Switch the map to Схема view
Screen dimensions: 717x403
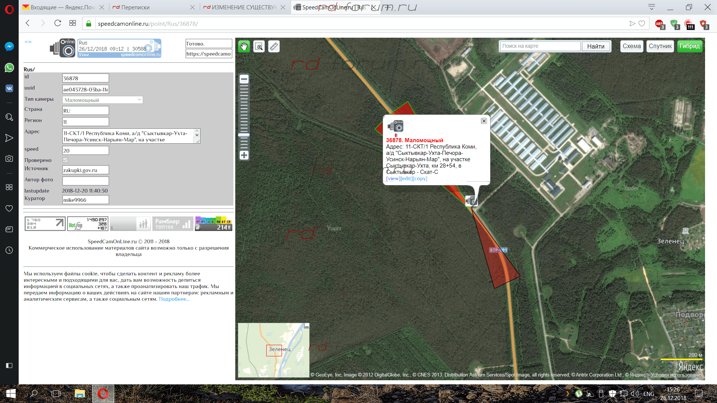click(x=631, y=46)
